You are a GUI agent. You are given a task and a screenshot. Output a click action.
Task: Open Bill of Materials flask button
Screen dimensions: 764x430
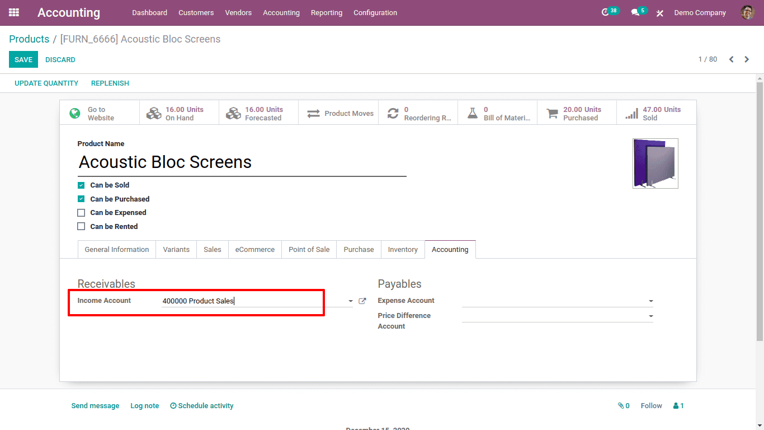[x=497, y=114]
